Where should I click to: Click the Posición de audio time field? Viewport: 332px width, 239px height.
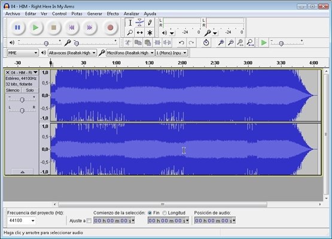click(x=215, y=220)
